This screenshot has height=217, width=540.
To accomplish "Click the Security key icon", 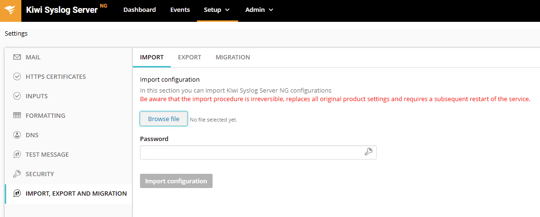I will [x=17, y=174].
